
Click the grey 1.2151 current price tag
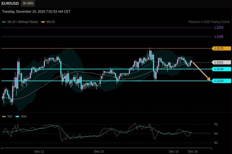[221, 62]
